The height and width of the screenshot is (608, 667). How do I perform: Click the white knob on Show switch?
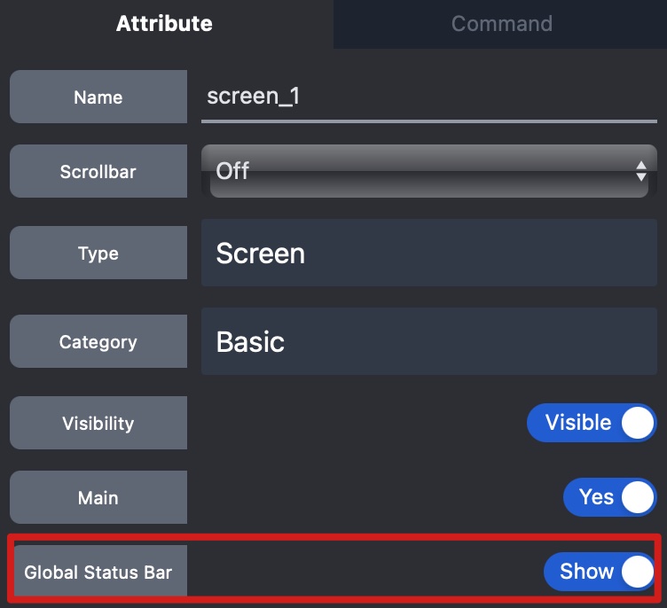636,572
